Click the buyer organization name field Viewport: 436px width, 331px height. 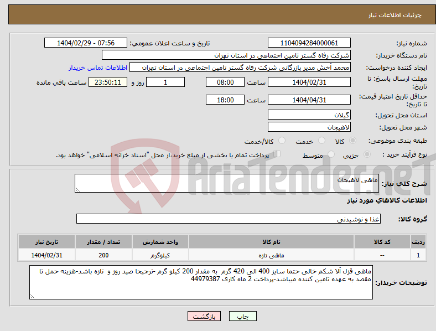pos(226,55)
